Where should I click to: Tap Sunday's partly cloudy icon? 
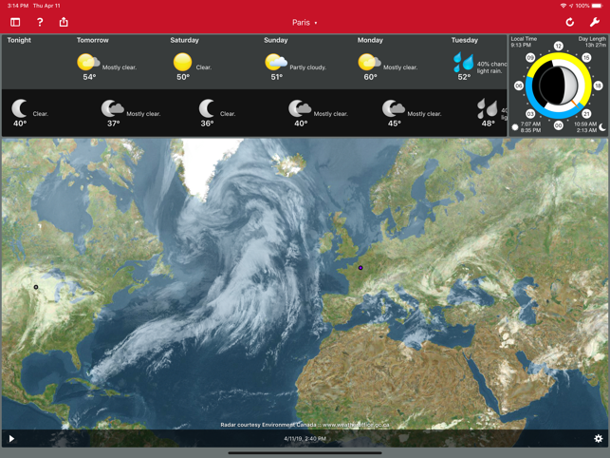[276, 63]
